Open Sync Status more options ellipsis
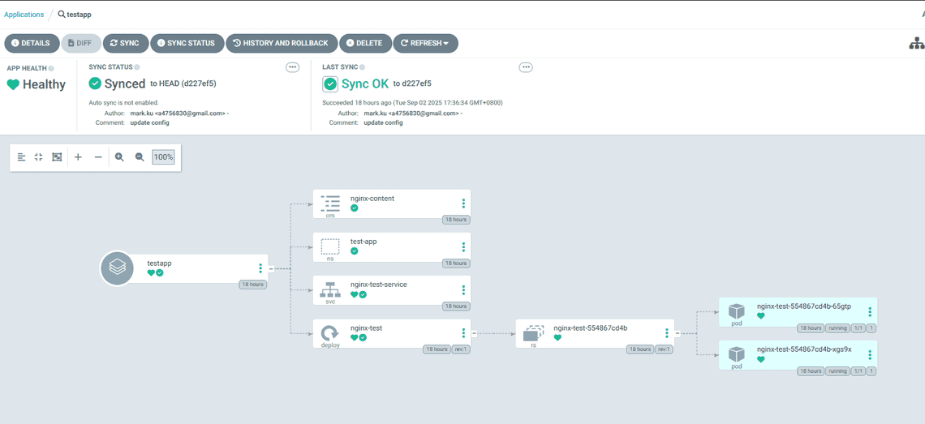The width and height of the screenshot is (925, 424). pos(292,67)
